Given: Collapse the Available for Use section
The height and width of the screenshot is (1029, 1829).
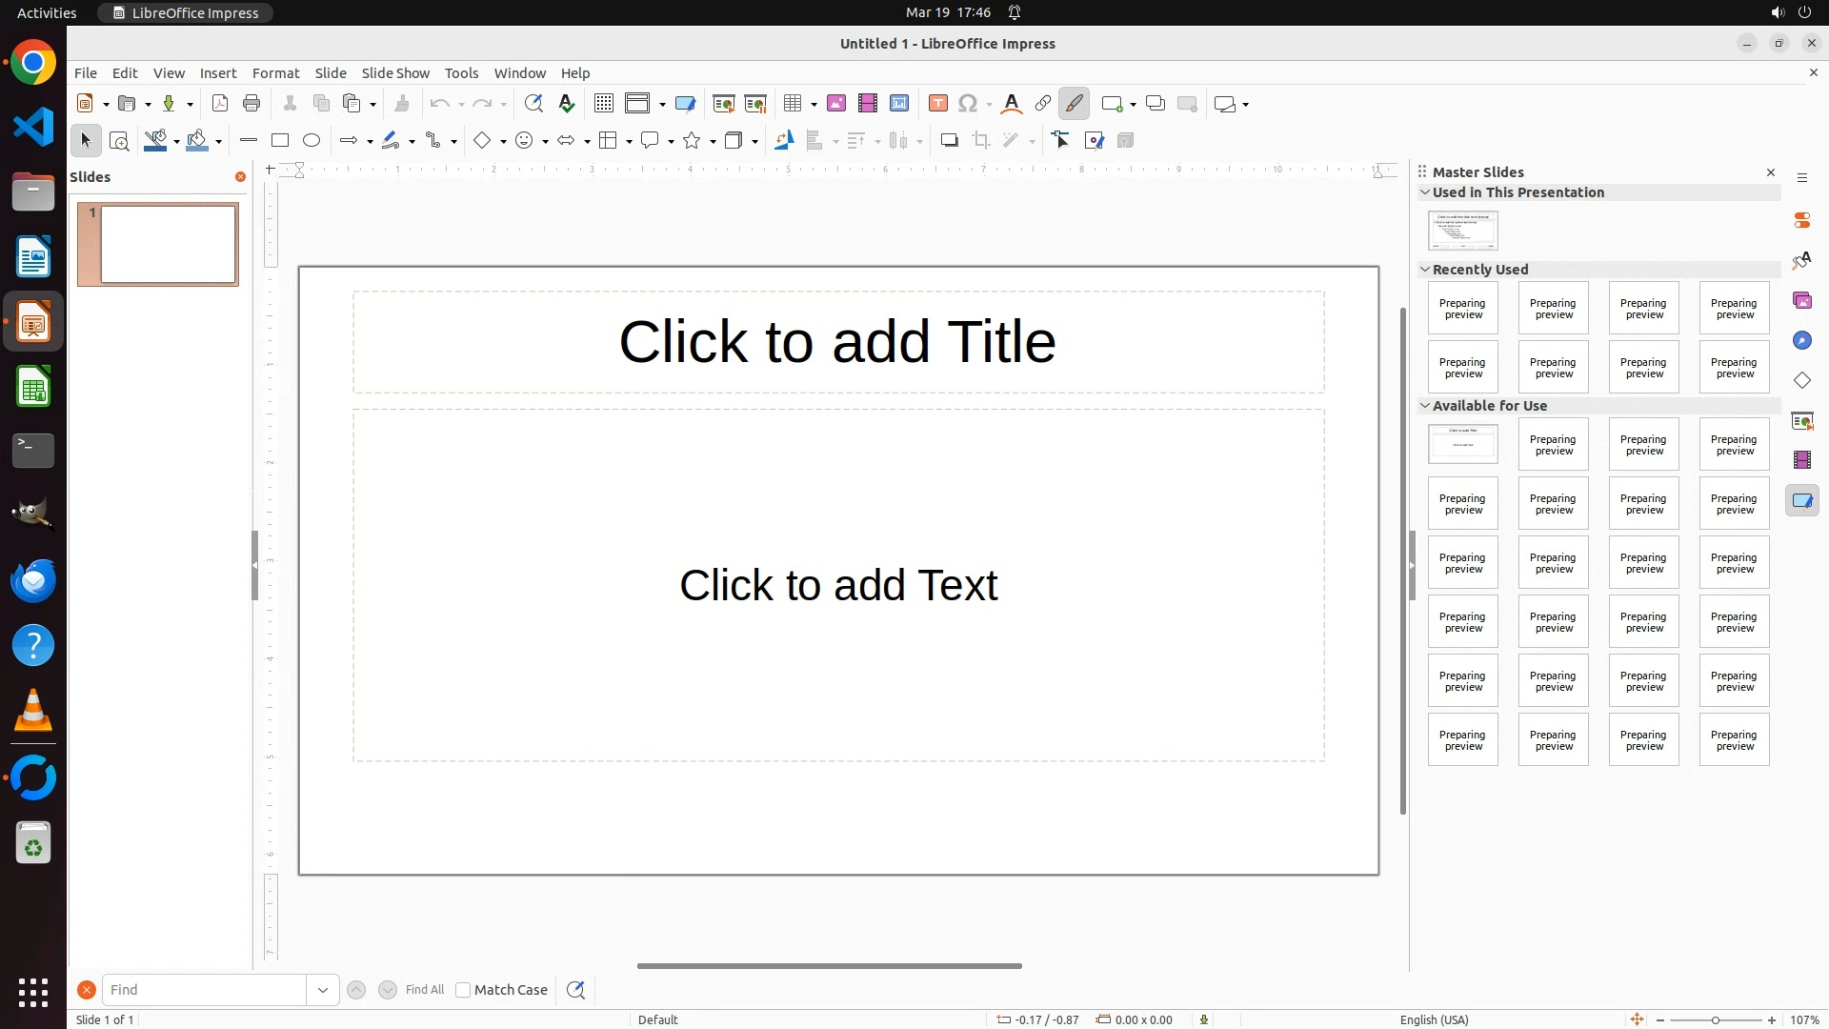Looking at the screenshot, I should pyautogui.click(x=1426, y=406).
